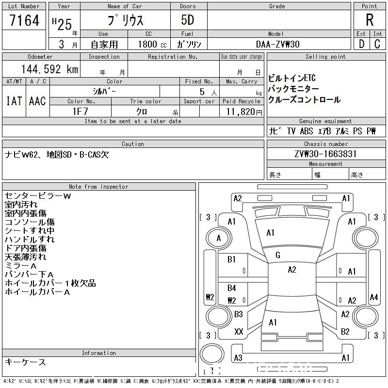Click the 高さ measurement cell

tap(367, 174)
